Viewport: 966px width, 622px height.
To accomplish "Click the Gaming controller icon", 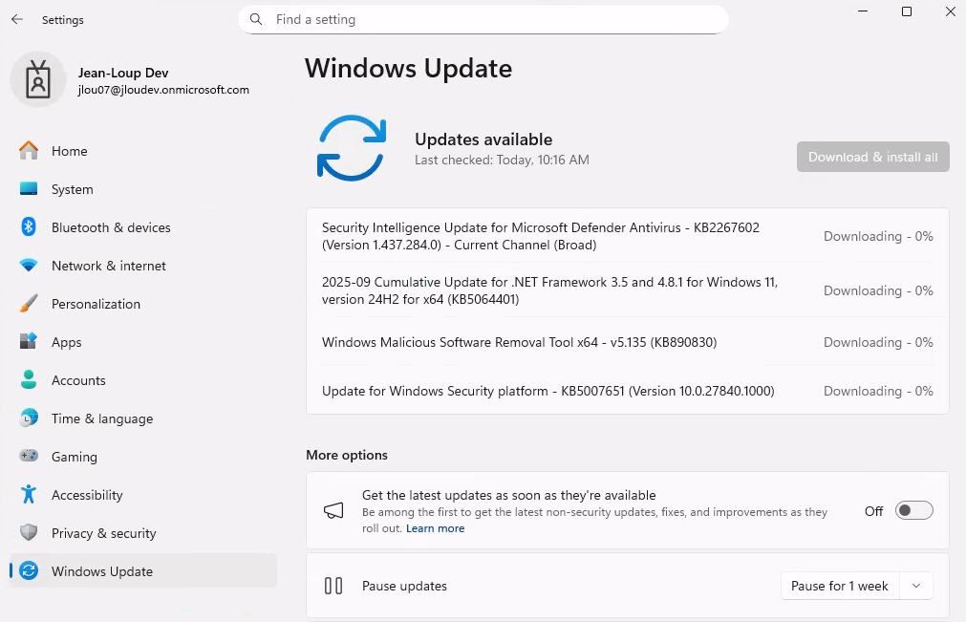I will [29, 457].
